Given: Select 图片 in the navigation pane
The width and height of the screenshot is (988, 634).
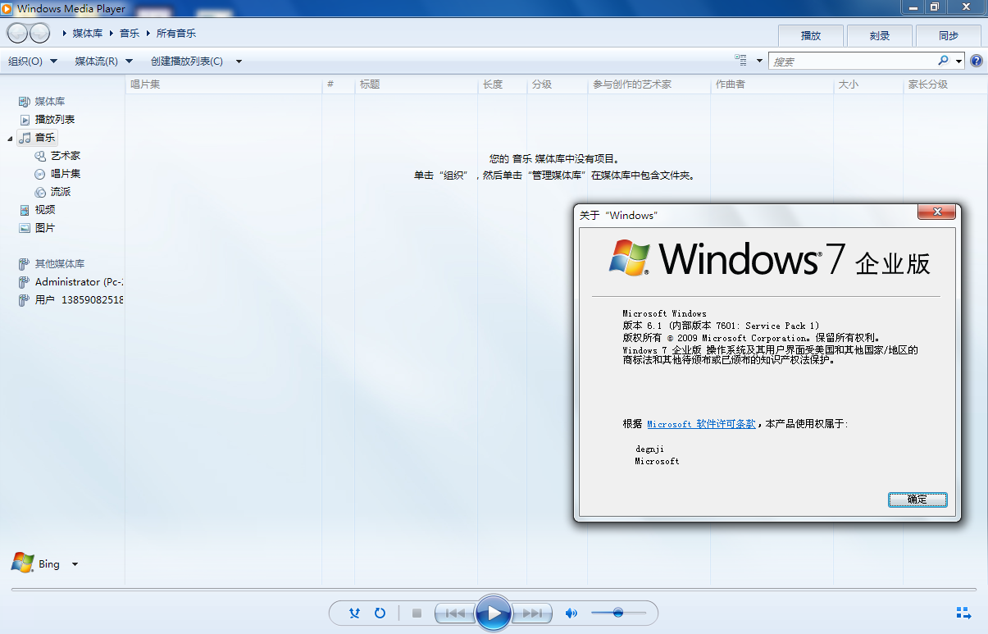Looking at the screenshot, I should (44, 228).
